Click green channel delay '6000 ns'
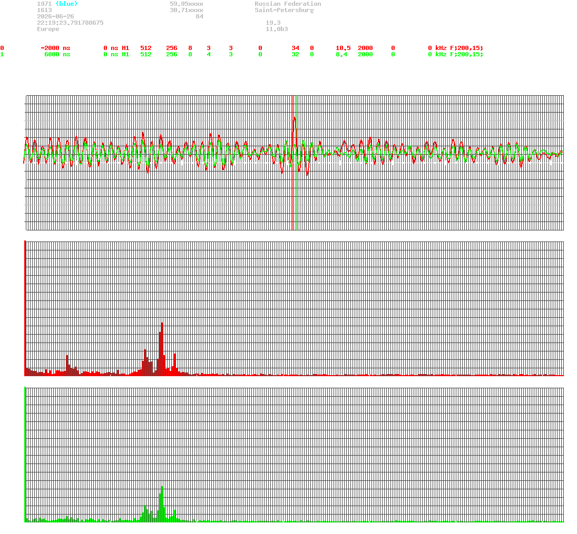577x534 pixels. tap(57, 54)
